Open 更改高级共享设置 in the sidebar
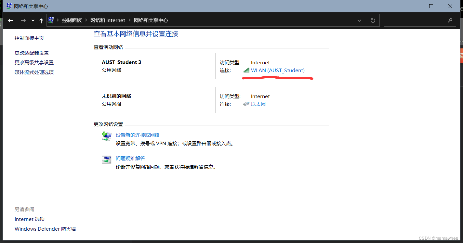463x243 pixels. point(34,62)
